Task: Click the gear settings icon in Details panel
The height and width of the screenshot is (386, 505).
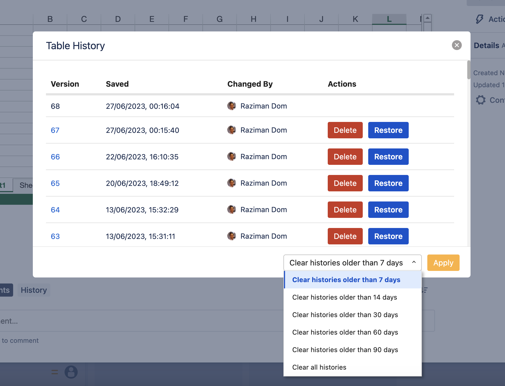Action: tap(481, 100)
